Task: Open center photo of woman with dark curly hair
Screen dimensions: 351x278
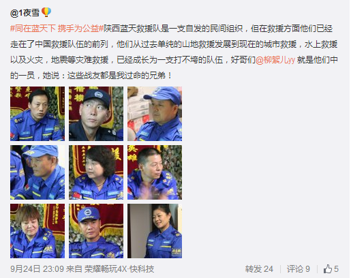Action: click(x=96, y=172)
